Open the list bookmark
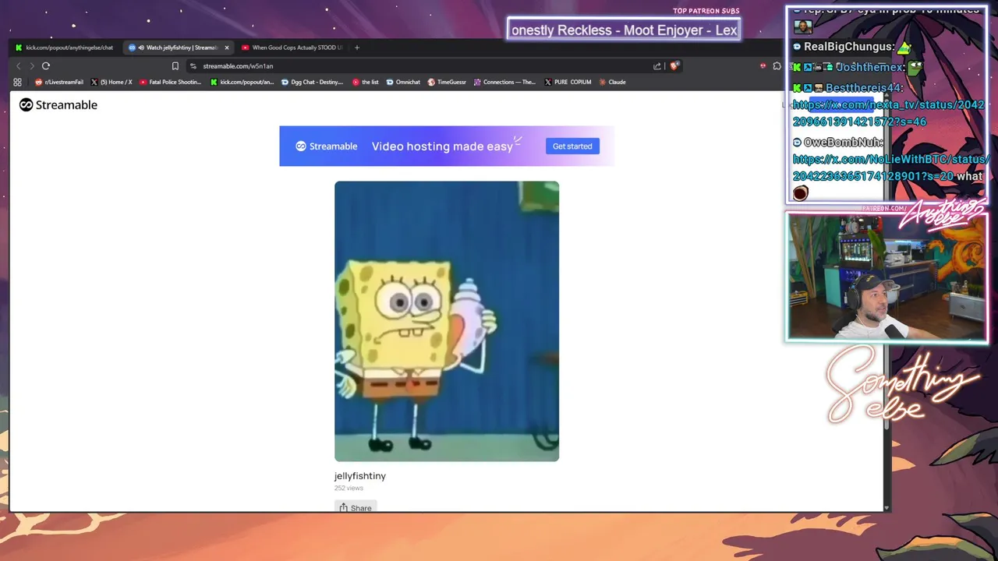This screenshot has width=998, height=561. click(366, 82)
